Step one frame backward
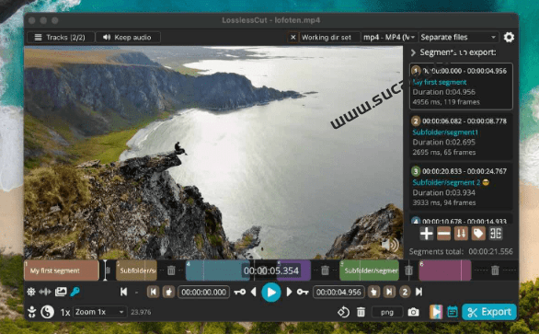Screen dimensions: 539x334 click(254, 292)
